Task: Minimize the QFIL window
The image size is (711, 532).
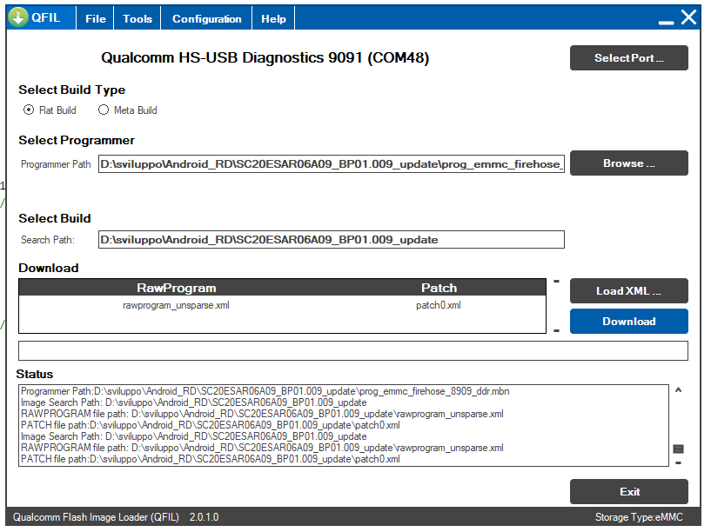Action: pos(667,19)
